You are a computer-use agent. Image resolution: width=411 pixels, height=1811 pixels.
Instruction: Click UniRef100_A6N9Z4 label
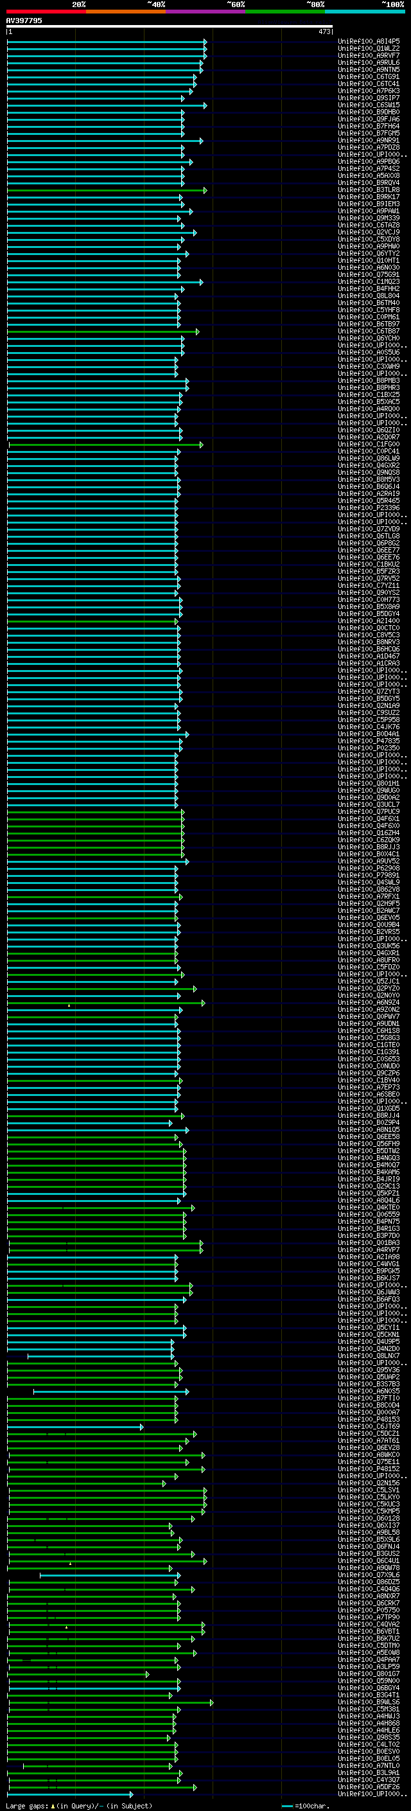coord(369,1003)
